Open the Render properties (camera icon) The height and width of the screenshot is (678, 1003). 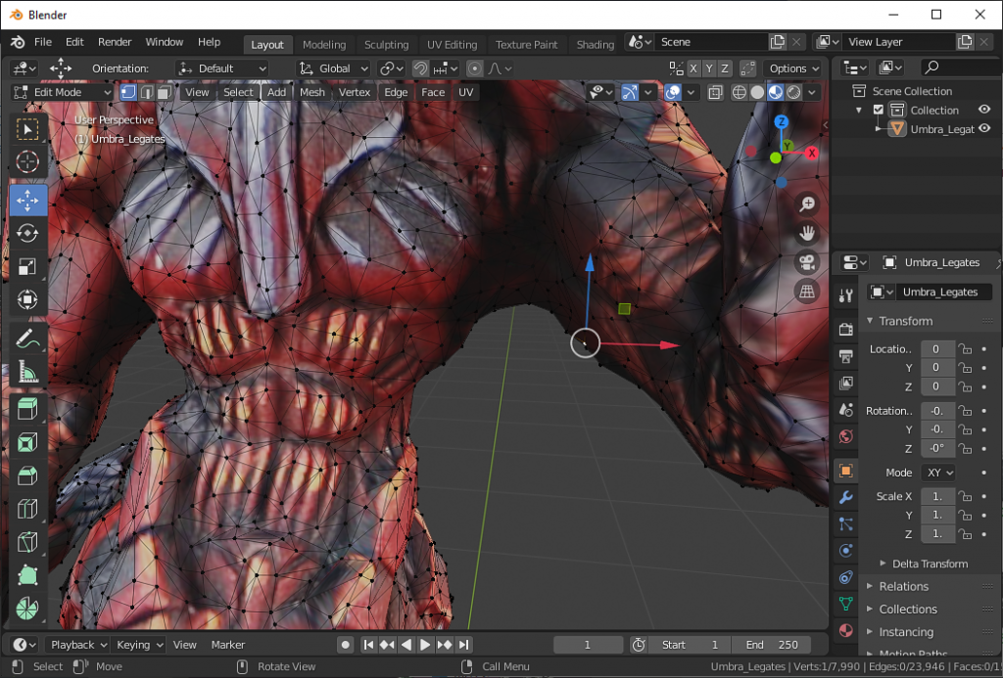pos(845,327)
